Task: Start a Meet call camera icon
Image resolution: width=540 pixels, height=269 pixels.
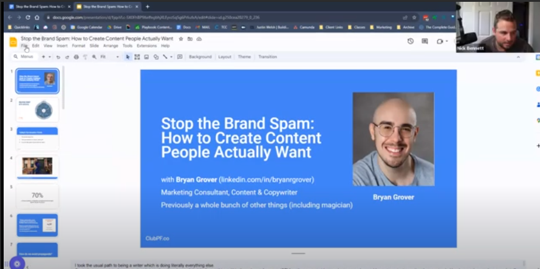Action: (x=440, y=41)
